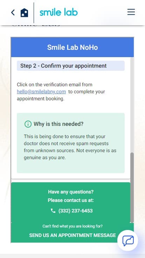Go back using the left chevron arrow
This screenshot has width=145, height=258.
click(x=13, y=12)
